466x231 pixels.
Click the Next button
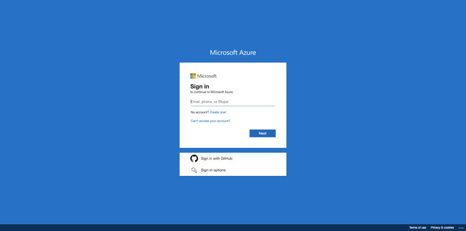[262, 133]
